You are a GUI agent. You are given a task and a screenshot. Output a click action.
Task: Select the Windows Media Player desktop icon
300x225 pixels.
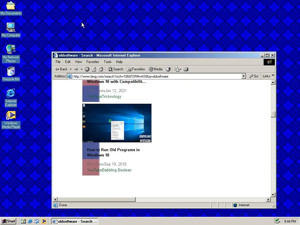[x=11, y=120]
